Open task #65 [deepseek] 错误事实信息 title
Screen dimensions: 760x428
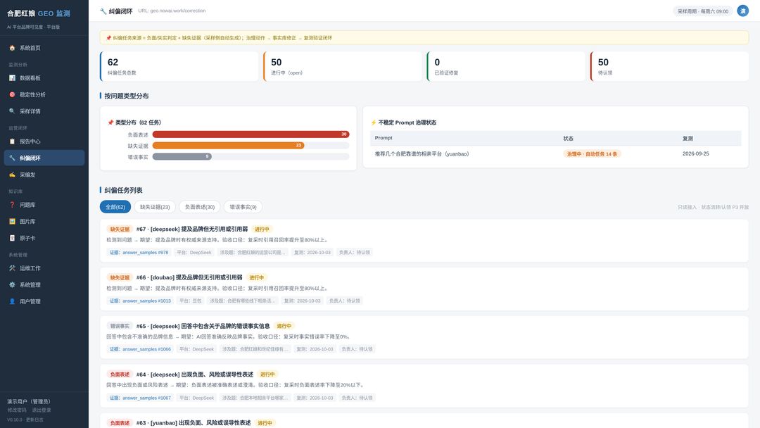203,326
